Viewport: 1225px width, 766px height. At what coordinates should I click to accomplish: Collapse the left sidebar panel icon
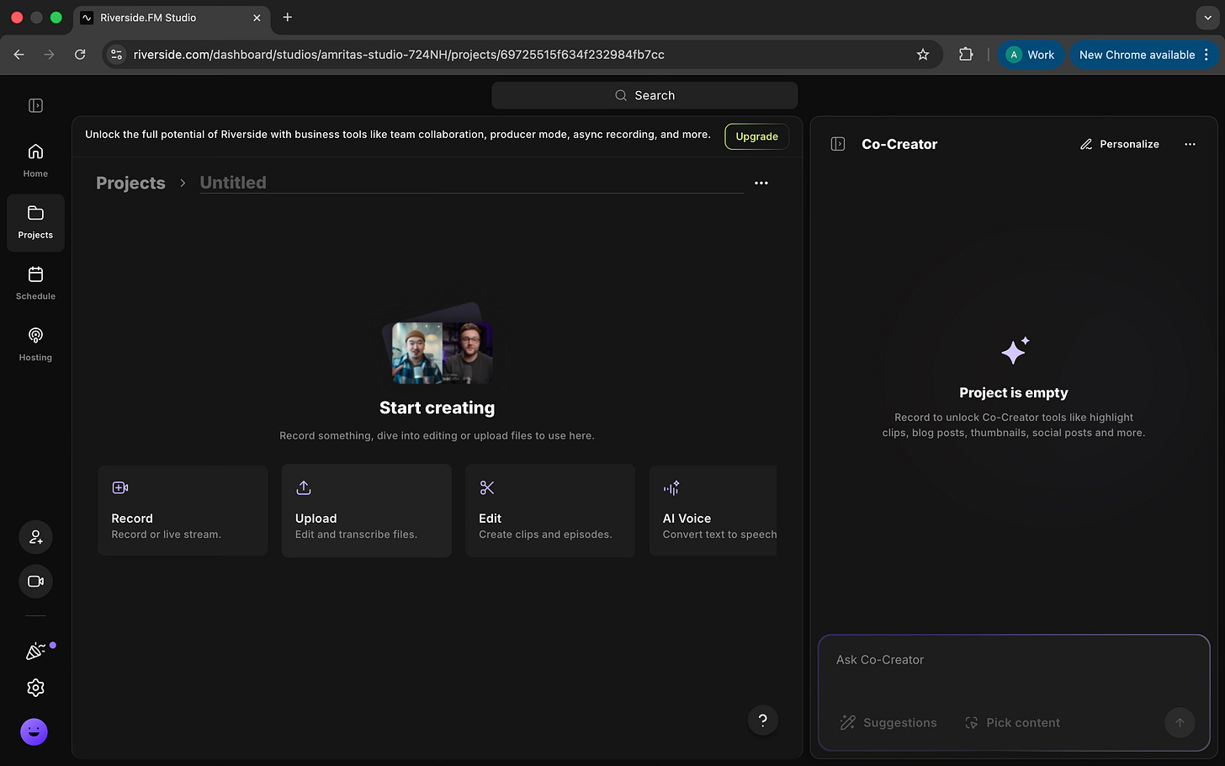click(35, 105)
